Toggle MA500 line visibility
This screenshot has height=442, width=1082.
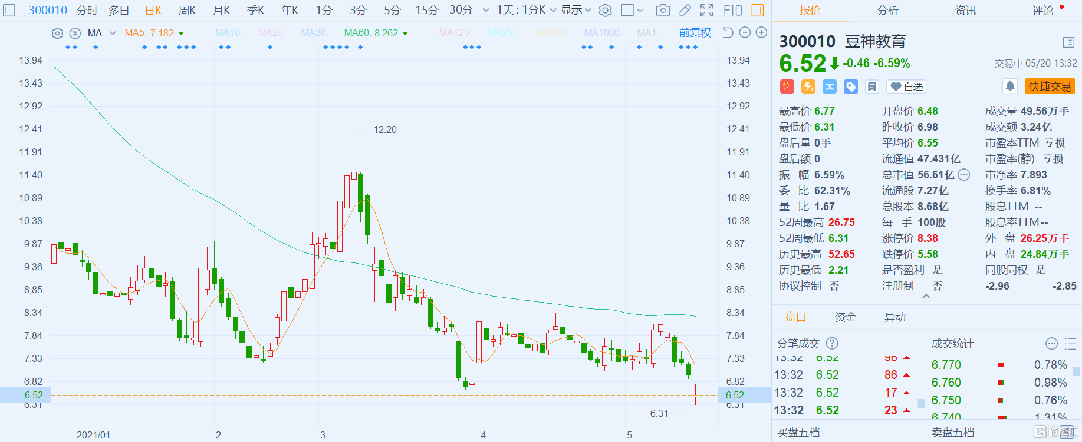tap(551, 33)
